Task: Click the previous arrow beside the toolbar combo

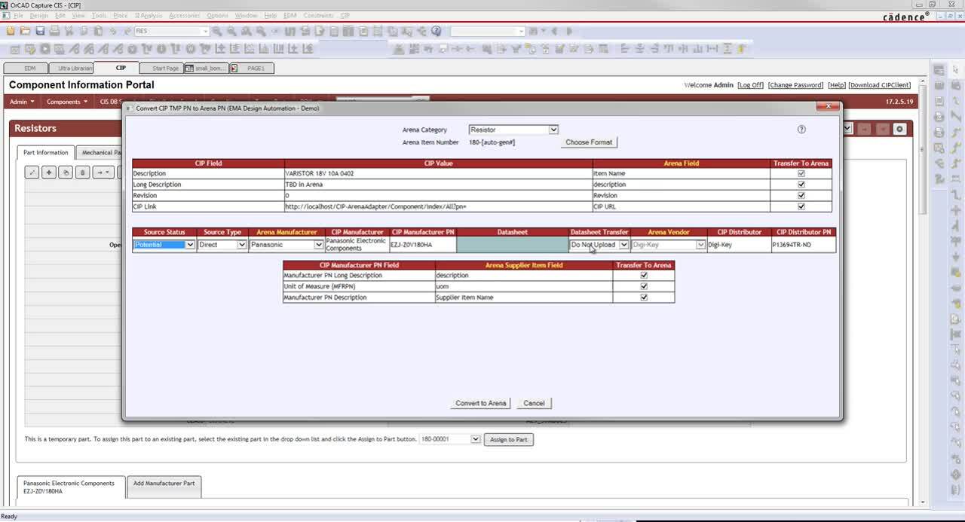Action: tap(555, 31)
